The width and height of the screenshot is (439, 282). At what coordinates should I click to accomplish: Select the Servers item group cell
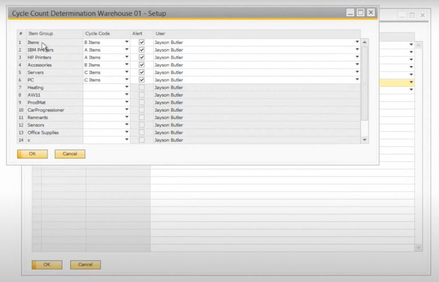[55, 72]
